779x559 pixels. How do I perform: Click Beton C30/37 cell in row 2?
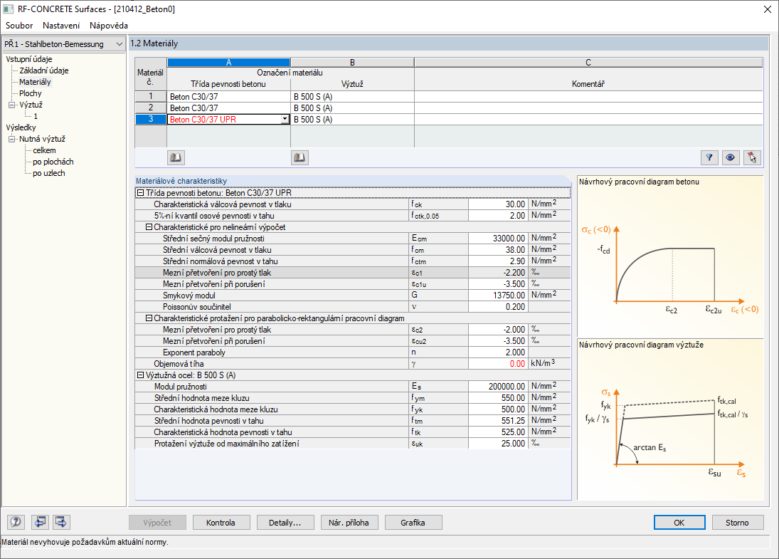(228, 108)
